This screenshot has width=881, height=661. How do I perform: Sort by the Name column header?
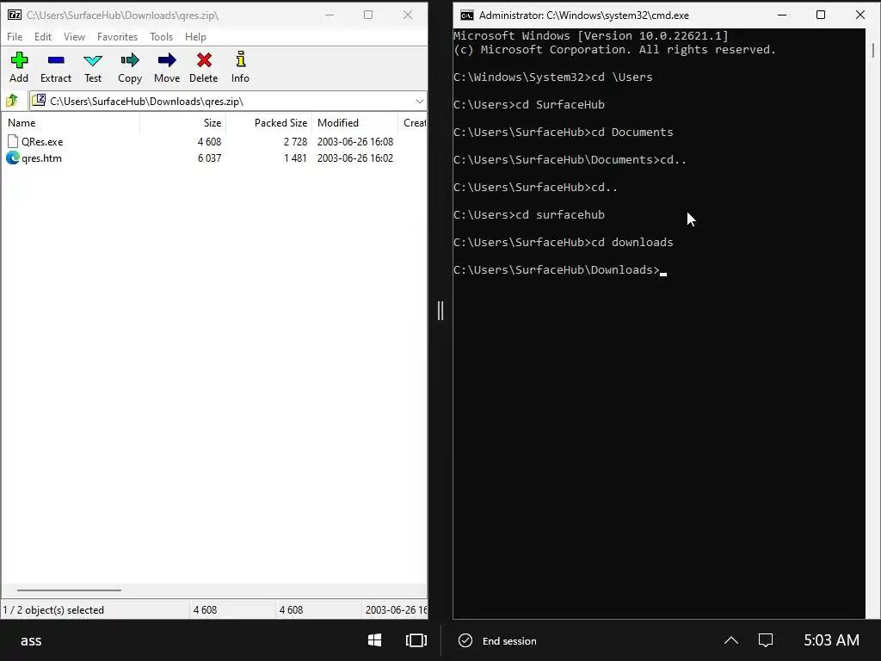pos(71,122)
